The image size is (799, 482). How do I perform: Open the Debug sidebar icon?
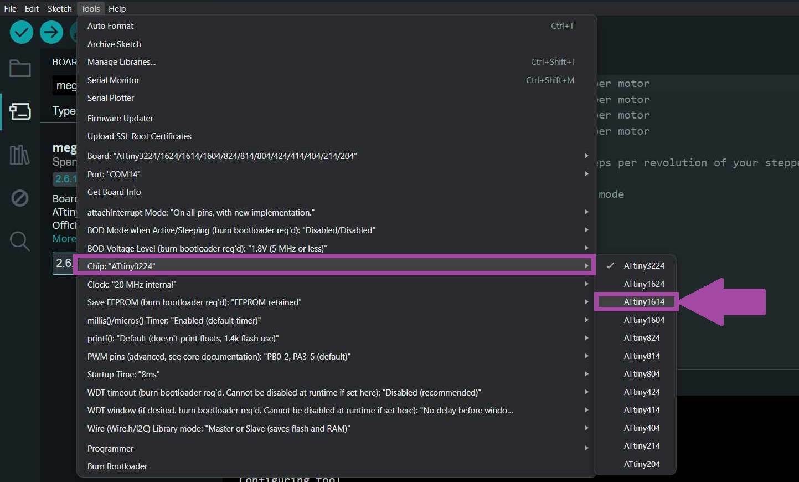[20, 198]
